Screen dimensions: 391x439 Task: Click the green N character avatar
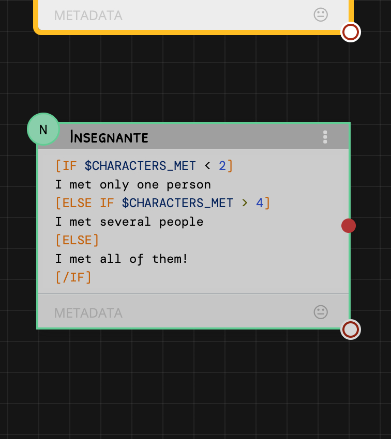(x=43, y=129)
